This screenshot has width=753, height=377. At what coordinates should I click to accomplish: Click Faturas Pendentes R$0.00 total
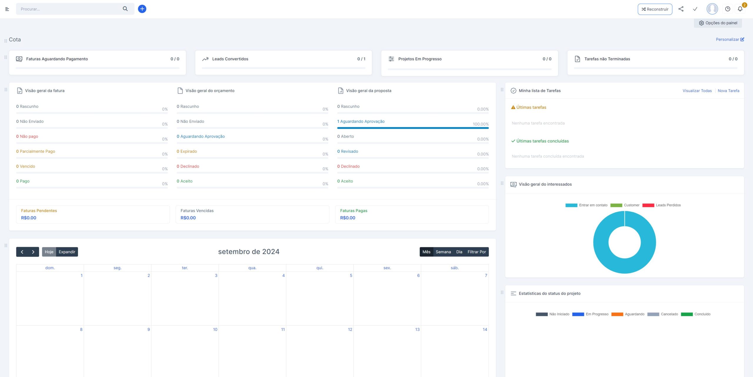[x=29, y=218]
